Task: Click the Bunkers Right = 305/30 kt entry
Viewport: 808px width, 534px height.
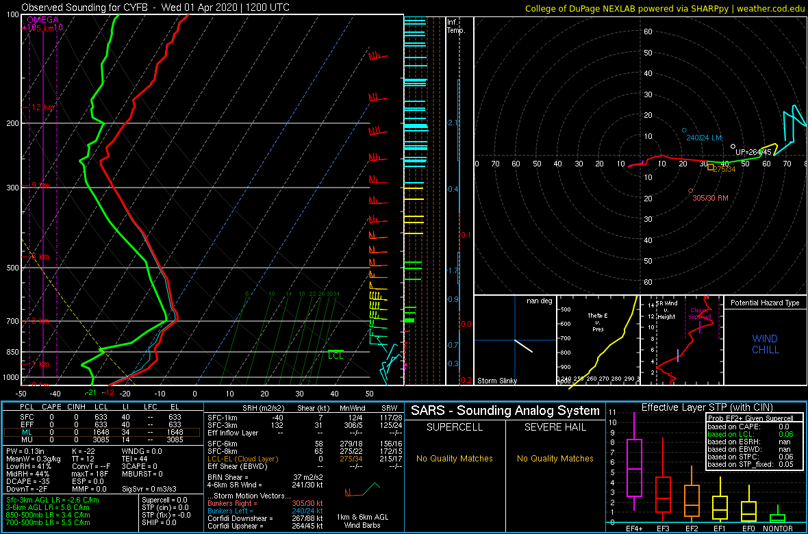Action: 266,503
